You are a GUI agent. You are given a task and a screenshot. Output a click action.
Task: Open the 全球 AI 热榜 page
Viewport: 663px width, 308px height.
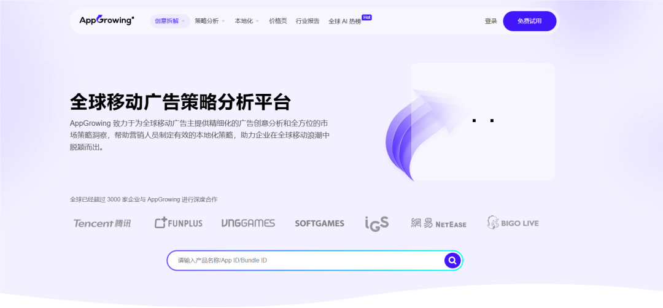tap(344, 21)
